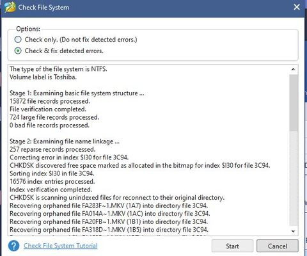
Task: Open the Check File System Tutorial link
Action: coord(61,246)
